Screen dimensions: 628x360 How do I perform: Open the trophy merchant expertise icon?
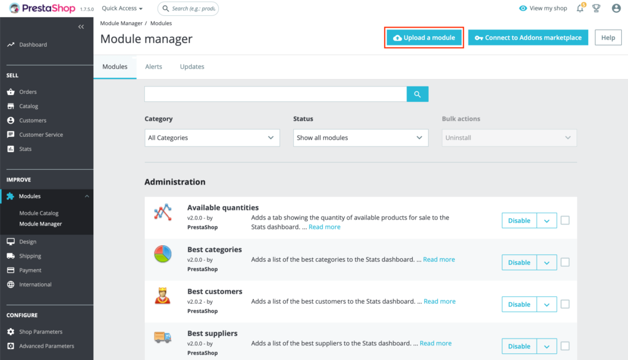coord(596,8)
